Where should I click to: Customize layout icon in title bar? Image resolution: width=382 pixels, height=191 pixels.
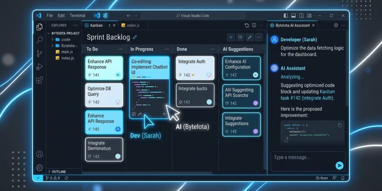(309, 16)
